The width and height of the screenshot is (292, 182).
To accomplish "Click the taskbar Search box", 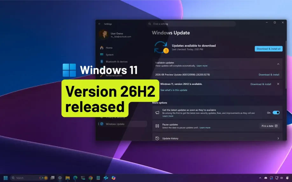I will tap(30, 178).
